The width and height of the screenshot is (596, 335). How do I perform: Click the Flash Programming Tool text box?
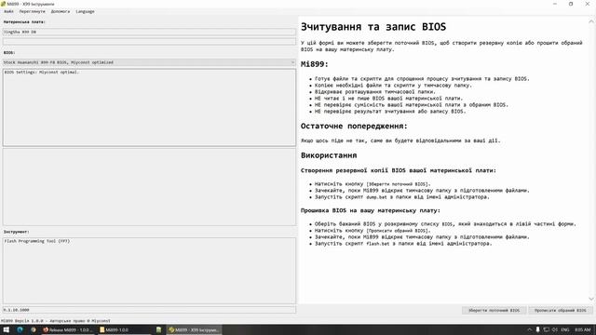149,271
